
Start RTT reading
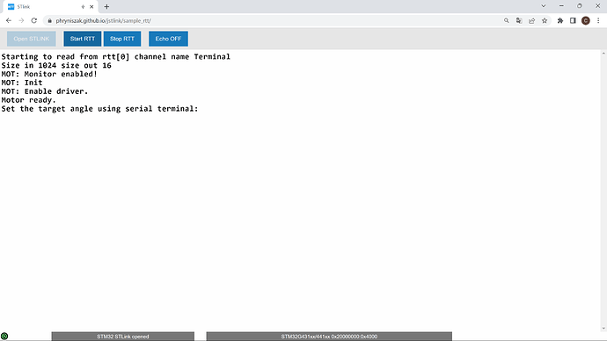tap(83, 39)
